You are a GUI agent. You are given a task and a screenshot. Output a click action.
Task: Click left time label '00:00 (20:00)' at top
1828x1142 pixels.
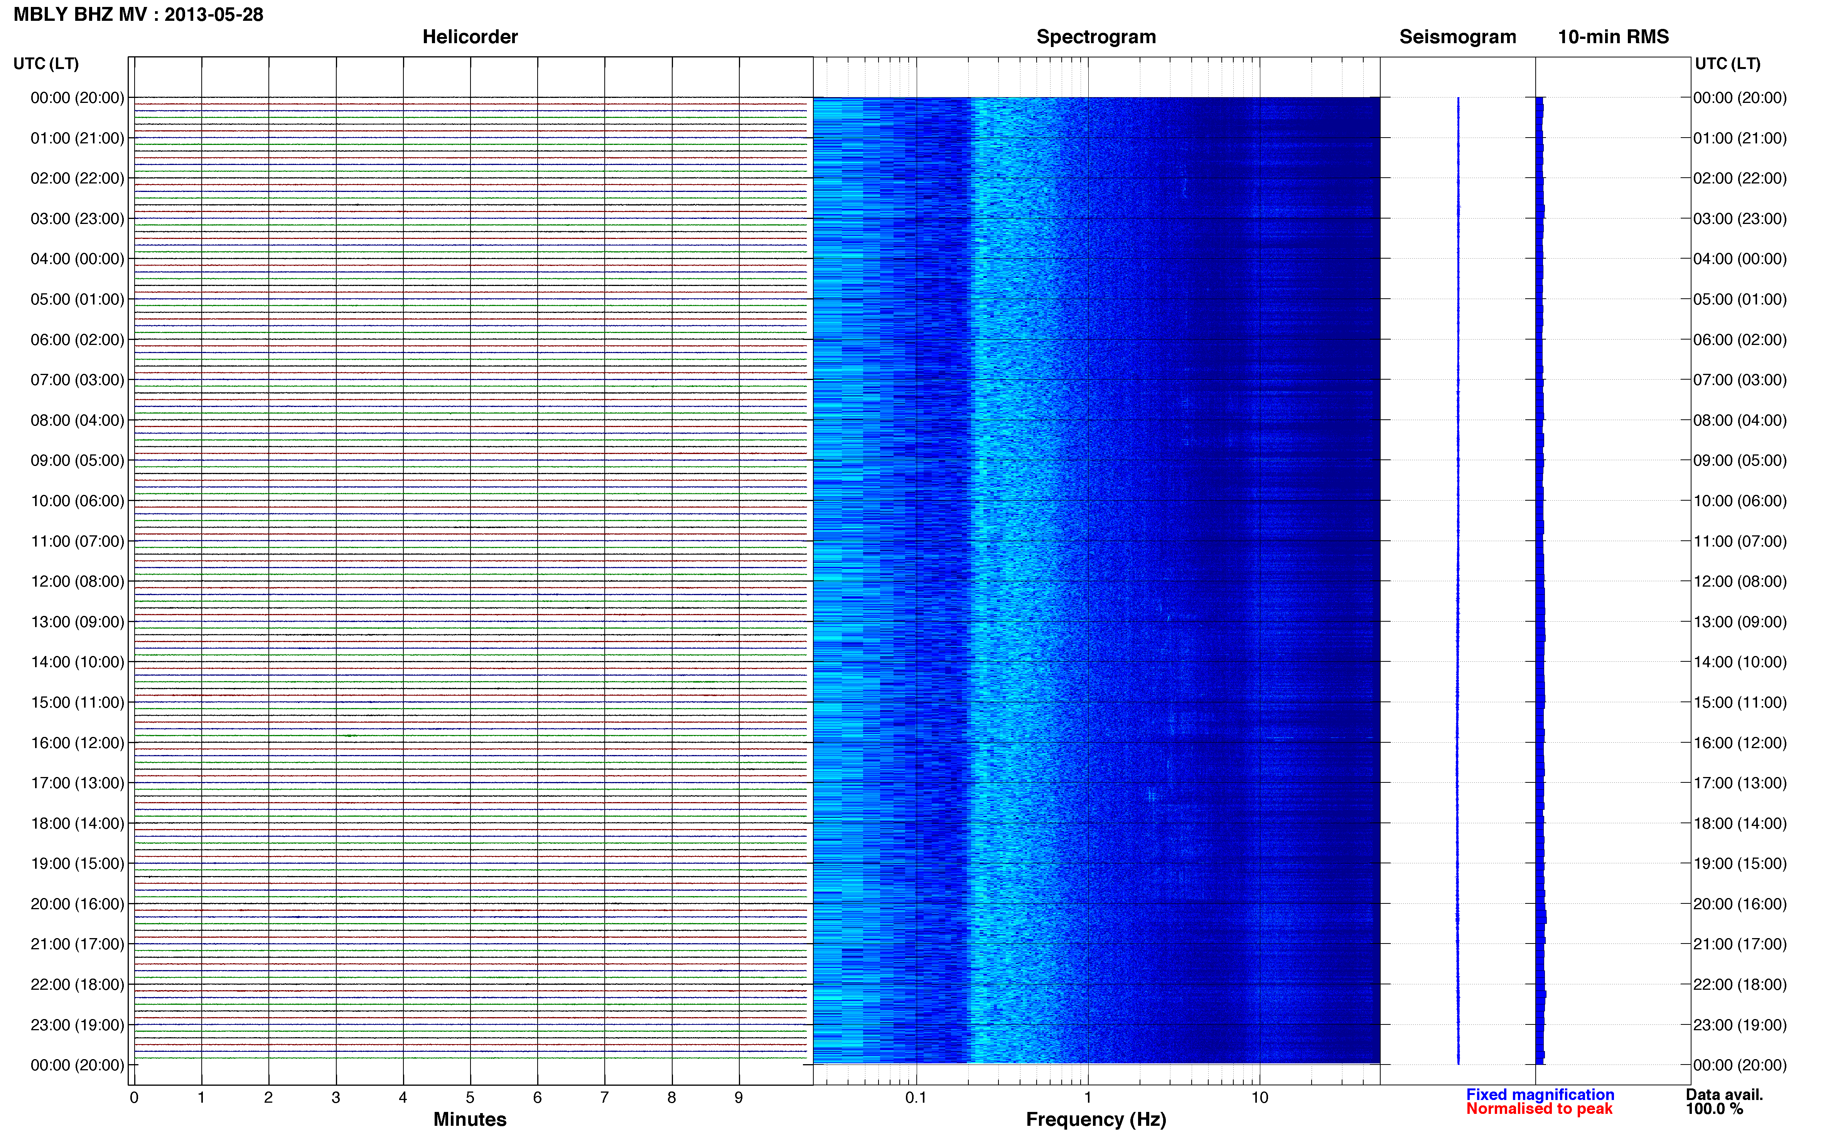pos(77,98)
